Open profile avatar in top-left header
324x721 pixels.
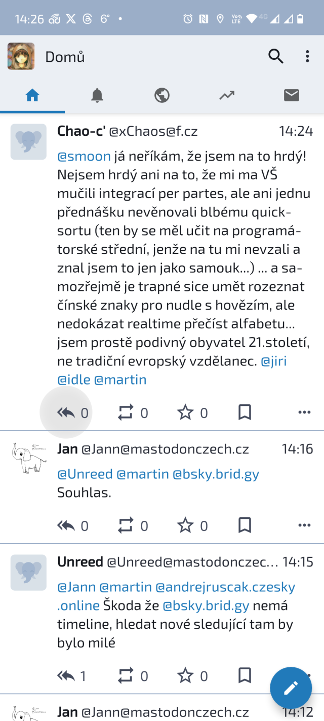click(x=21, y=56)
